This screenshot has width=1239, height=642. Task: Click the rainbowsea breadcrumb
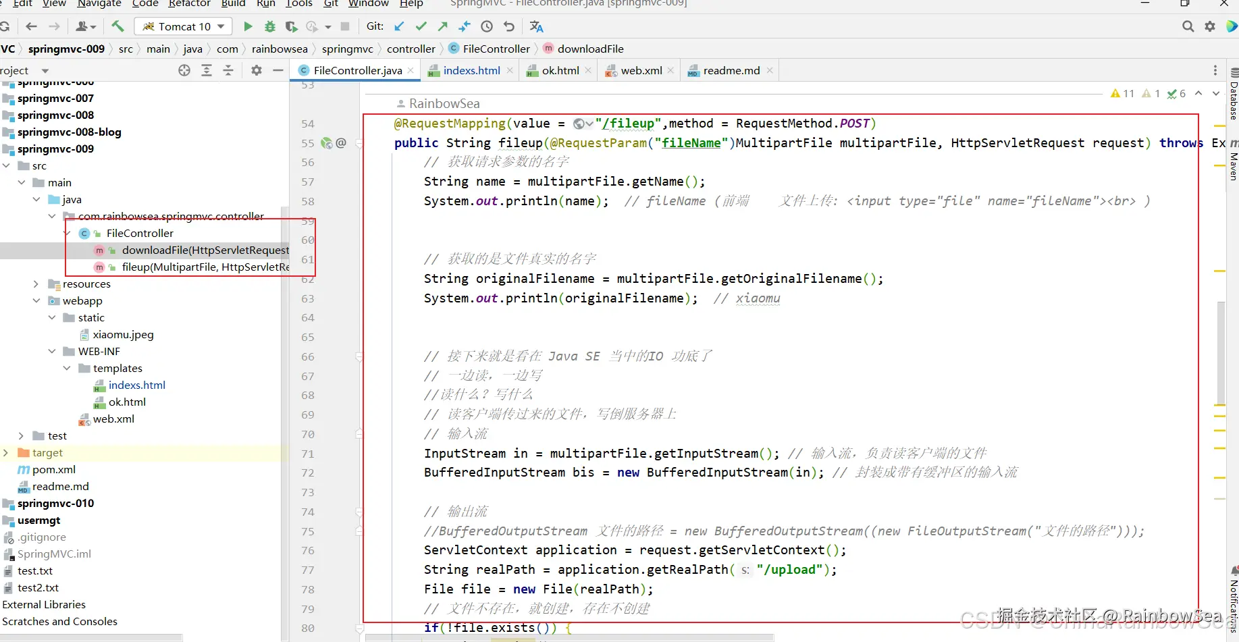click(280, 49)
